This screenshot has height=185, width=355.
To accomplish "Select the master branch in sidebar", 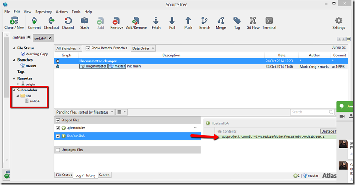I will 29,66.
